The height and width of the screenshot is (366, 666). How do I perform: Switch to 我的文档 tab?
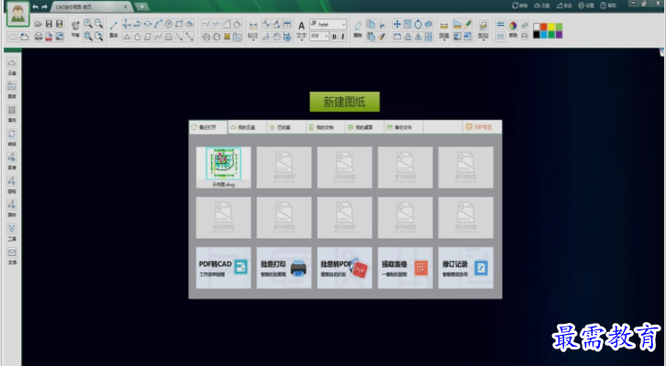(326, 127)
